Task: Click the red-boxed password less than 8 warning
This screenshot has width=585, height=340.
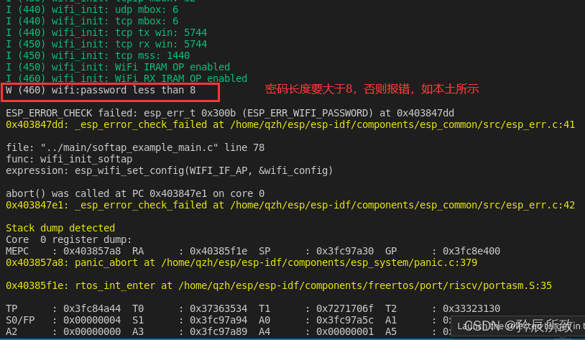Action: tap(111, 92)
